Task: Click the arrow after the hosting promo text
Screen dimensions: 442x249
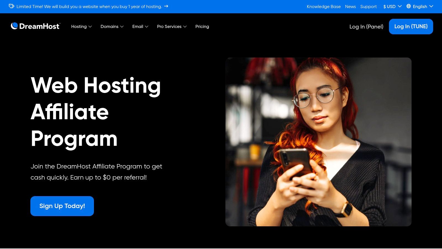Action: (166, 6)
